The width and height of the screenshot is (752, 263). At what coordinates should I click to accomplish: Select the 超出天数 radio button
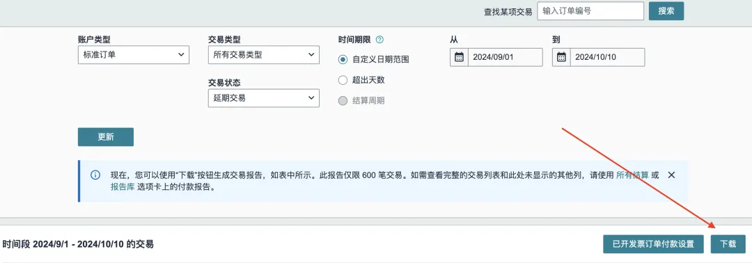pyautogui.click(x=343, y=80)
